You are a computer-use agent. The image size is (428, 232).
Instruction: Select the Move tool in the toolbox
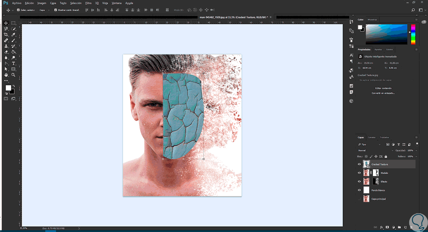click(x=6, y=23)
